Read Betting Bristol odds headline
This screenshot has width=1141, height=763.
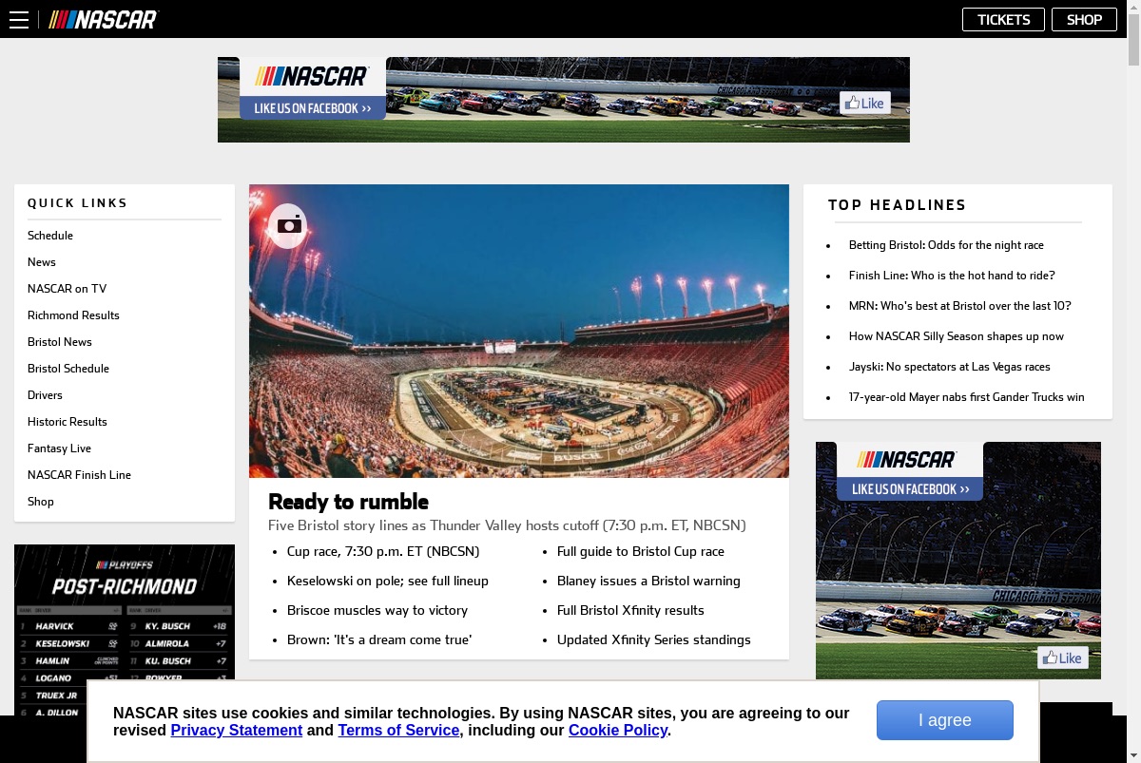point(946,245)
